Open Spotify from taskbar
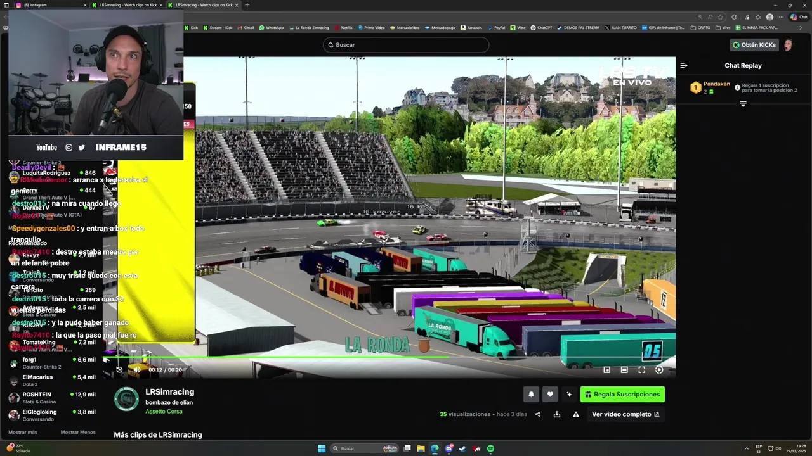Image resolution: width=812 pixels, height=456 pixels. click(490, 448)
